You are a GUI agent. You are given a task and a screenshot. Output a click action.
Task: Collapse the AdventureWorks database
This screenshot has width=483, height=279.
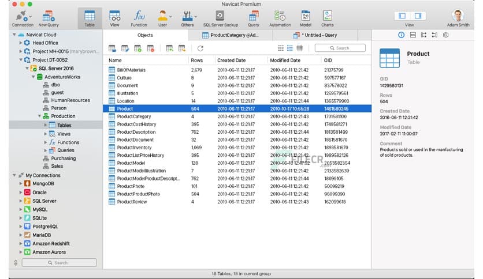coord(34,77)
